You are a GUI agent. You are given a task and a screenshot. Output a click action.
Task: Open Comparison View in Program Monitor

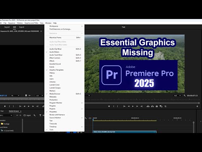[161, 106]
